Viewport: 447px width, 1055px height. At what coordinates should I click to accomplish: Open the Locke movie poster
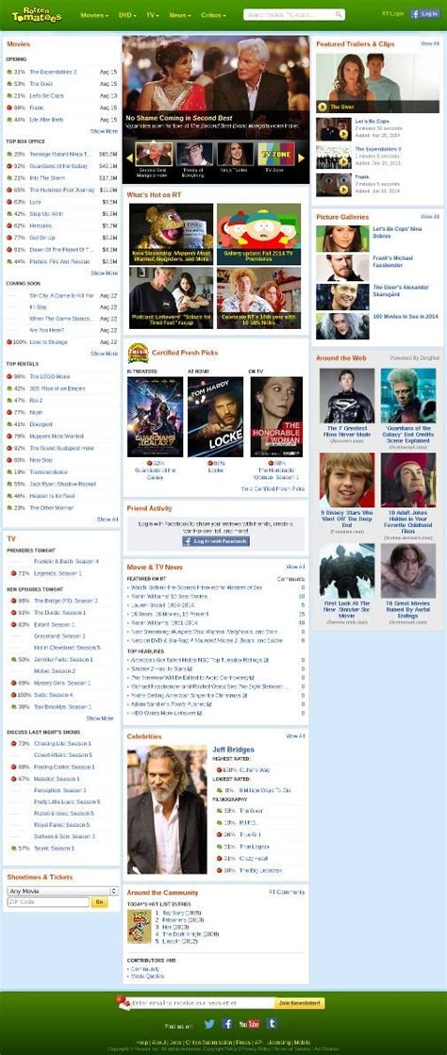(x=215, y=417)
